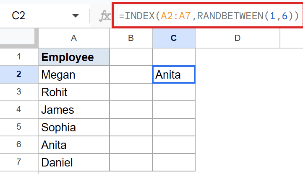
Task: Select empty cell C6 in row 6
Action: tap(174, 145)
